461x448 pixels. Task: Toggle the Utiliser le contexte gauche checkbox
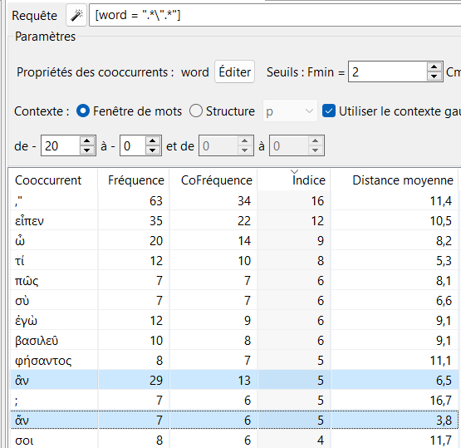click(x=329, y=111)
